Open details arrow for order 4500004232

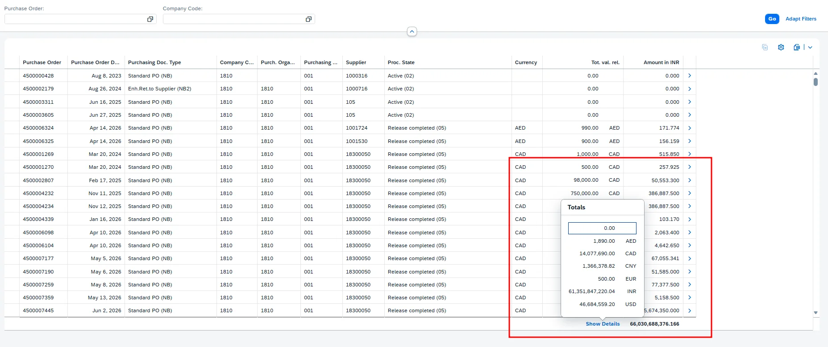click(x=690, y=193)
